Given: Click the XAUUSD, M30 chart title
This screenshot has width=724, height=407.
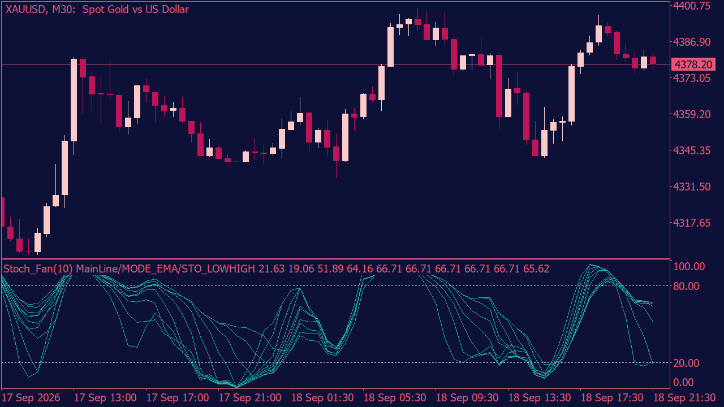Looking at the screenshot, I should click(x=96, y=10).
